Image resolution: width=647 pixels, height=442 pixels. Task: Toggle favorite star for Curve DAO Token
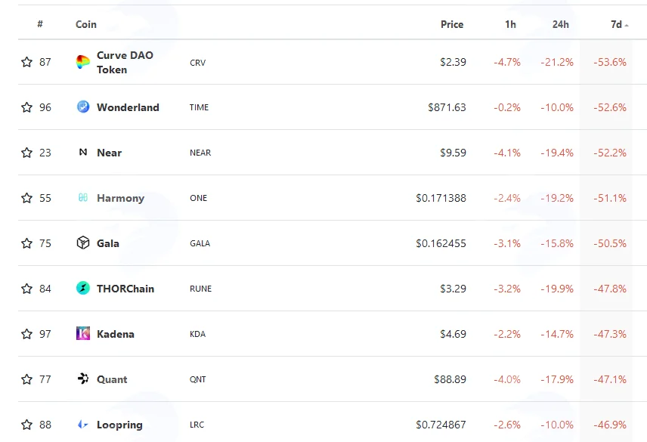click(x=26, y=62)
